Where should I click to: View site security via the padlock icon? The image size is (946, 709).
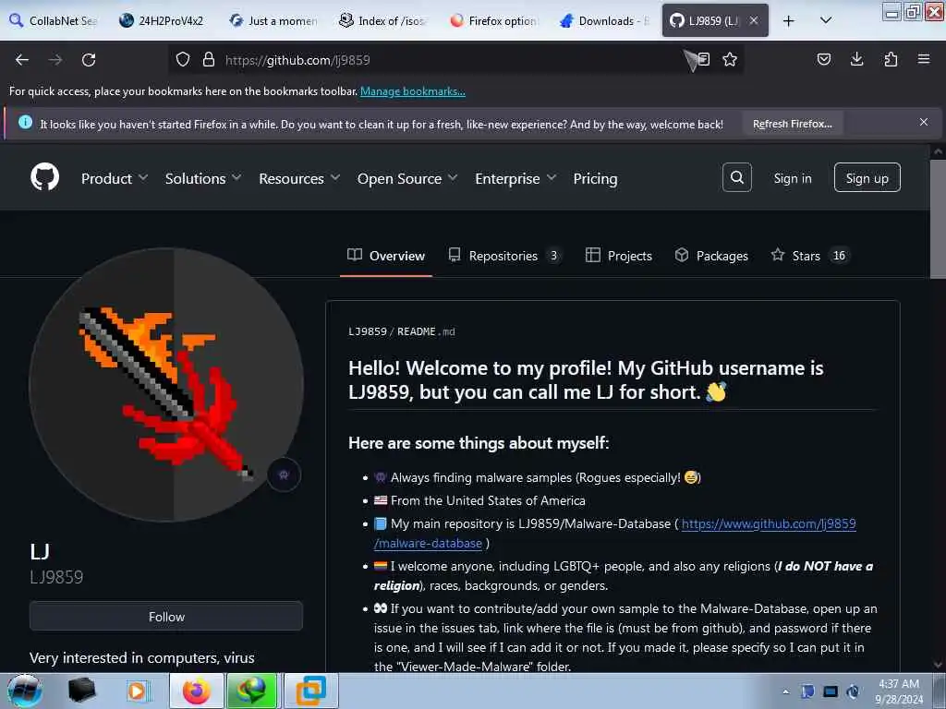209,60
